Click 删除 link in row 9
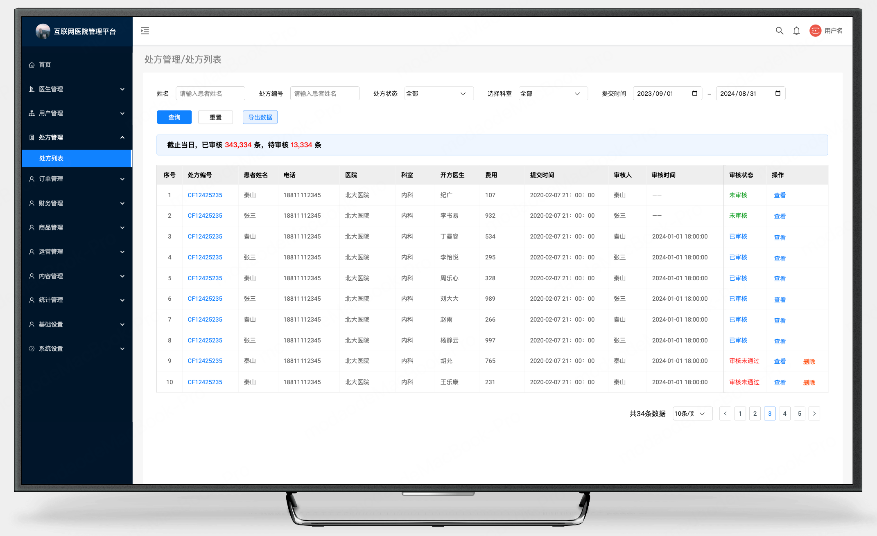877x536 pixels. click(x=809, y=361)
